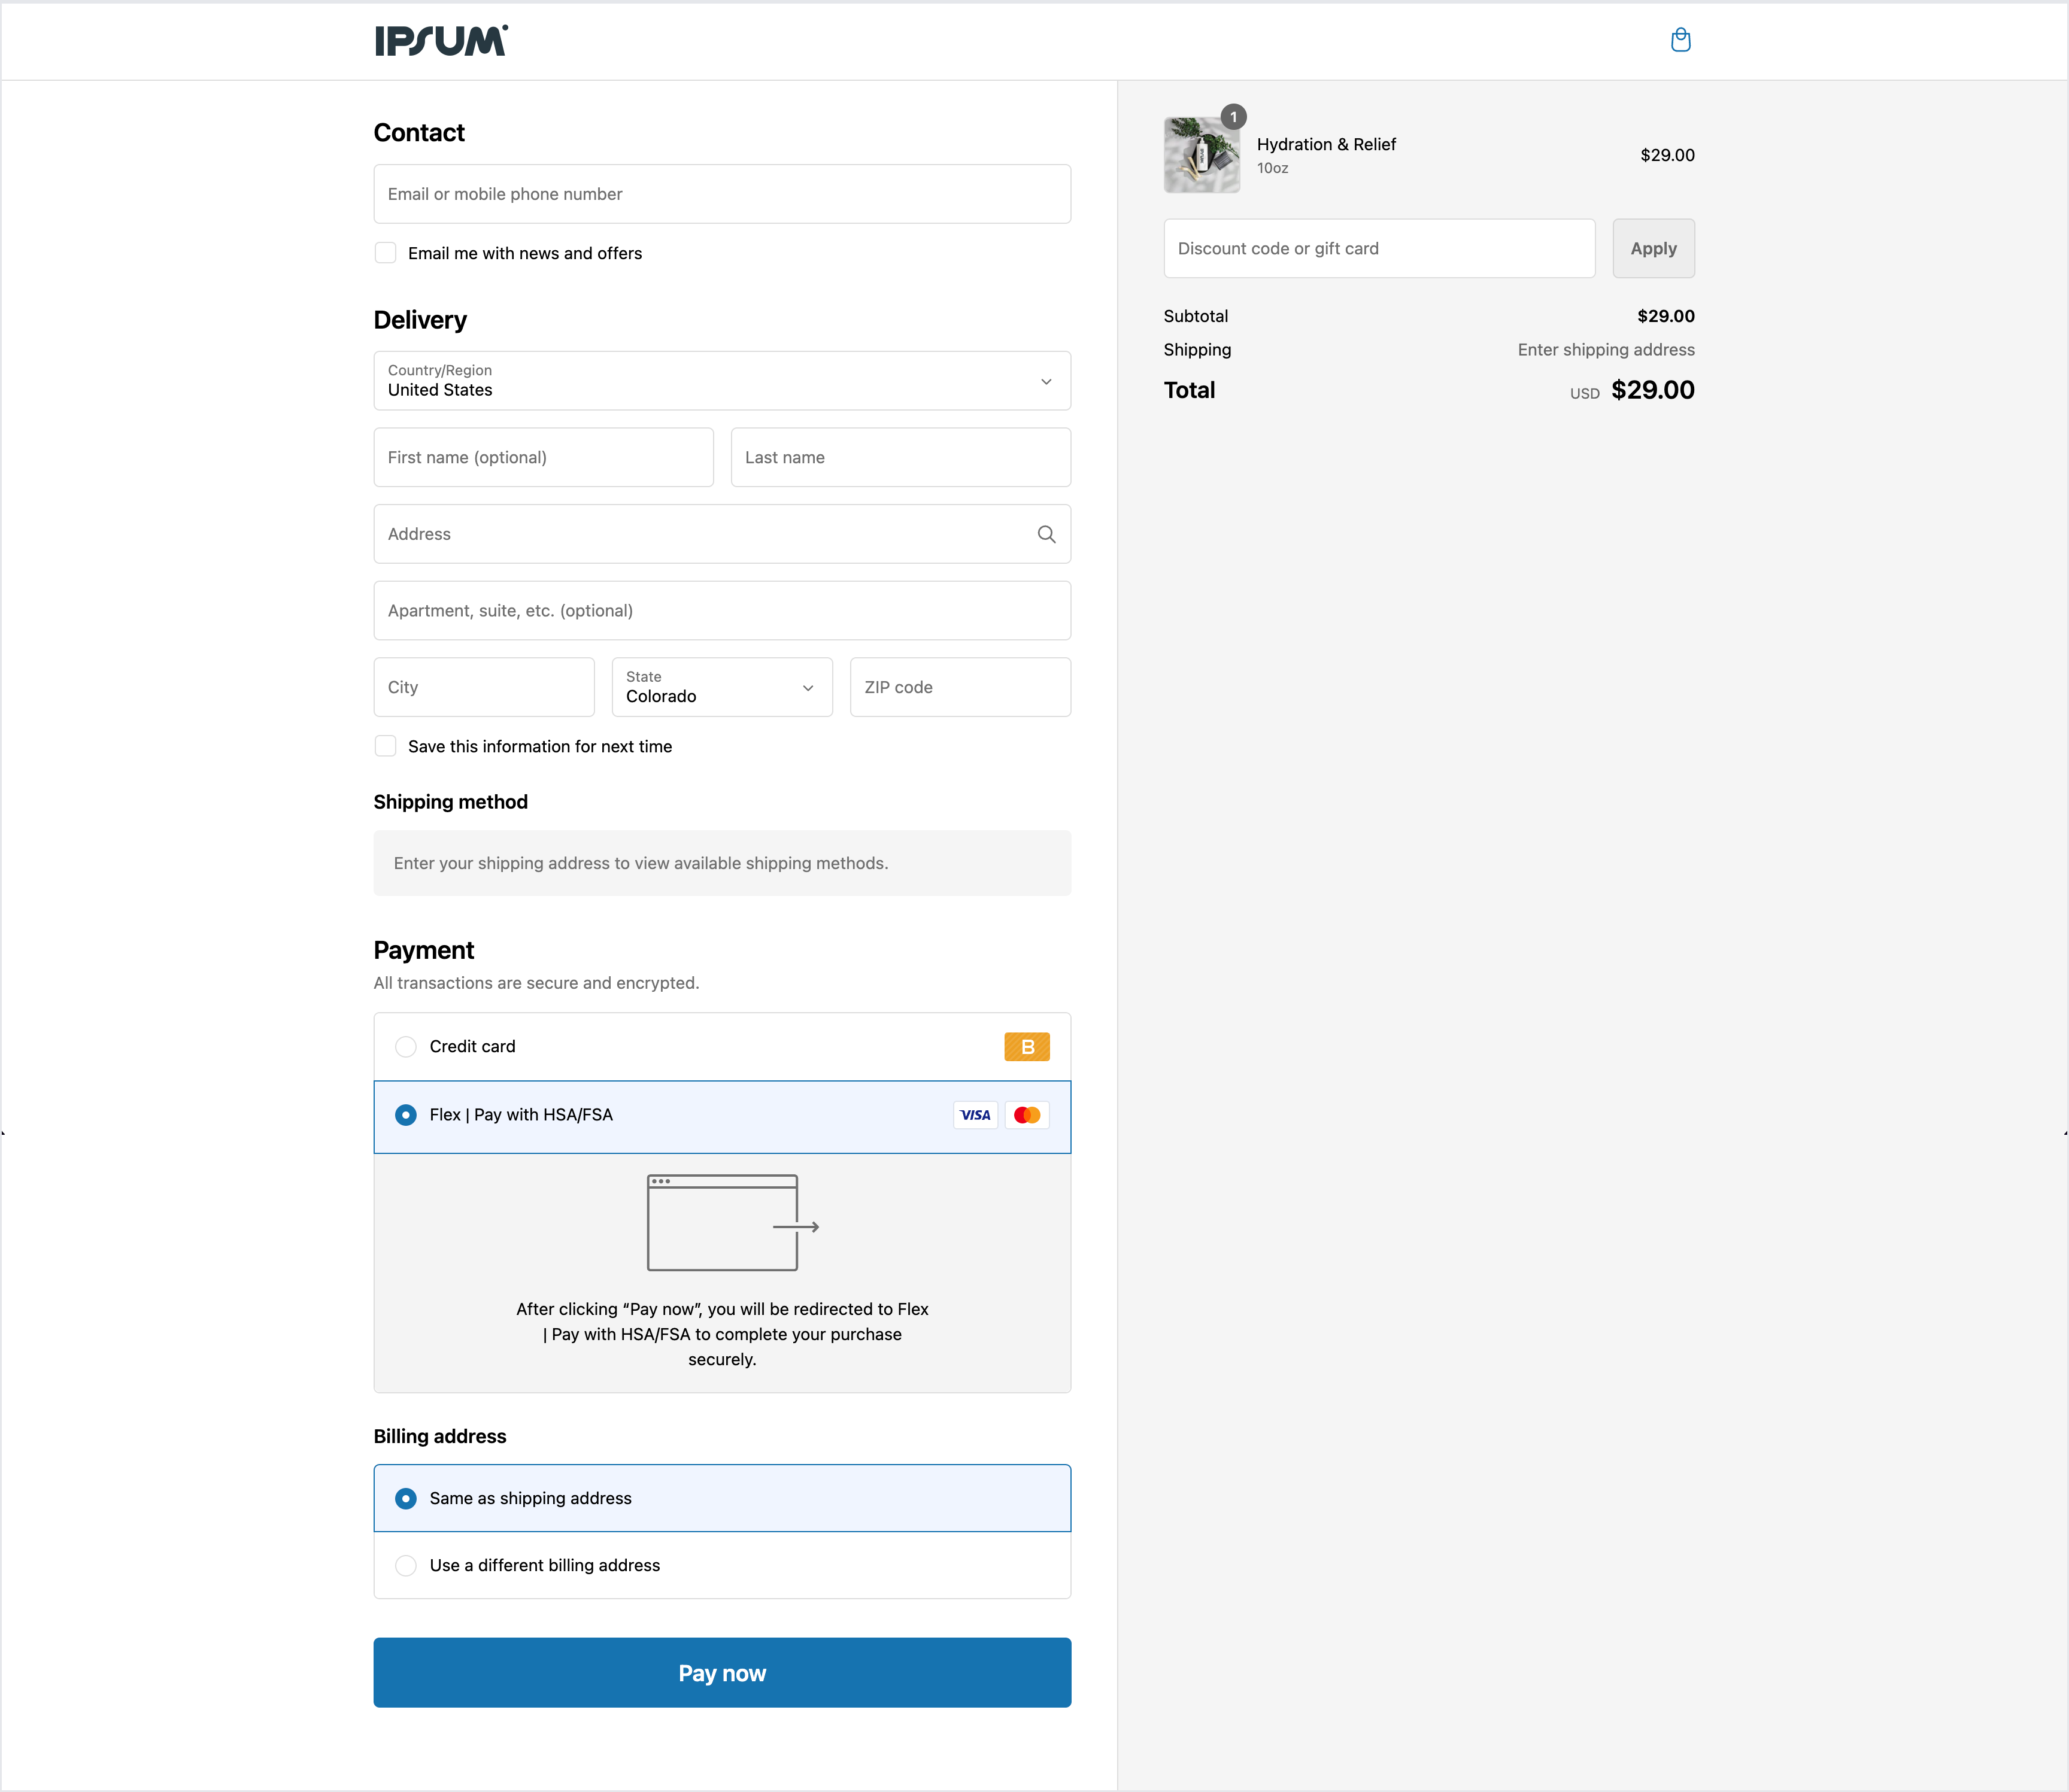Image resolution: width=2069 pixels, height=1792 pixels.
Task: Enable Email me with news and offers
Action: click(385, 253)
